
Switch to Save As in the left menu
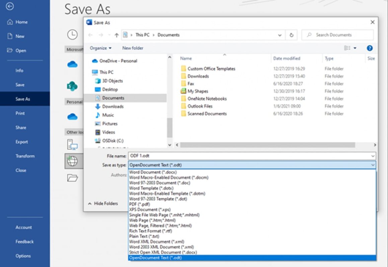coord(22,99)
